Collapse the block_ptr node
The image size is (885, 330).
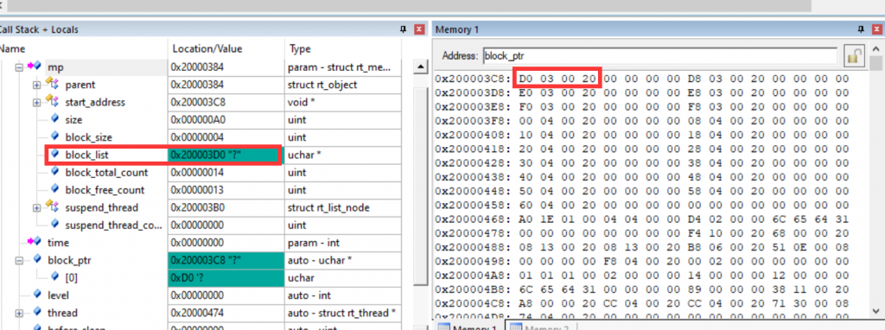19,261
